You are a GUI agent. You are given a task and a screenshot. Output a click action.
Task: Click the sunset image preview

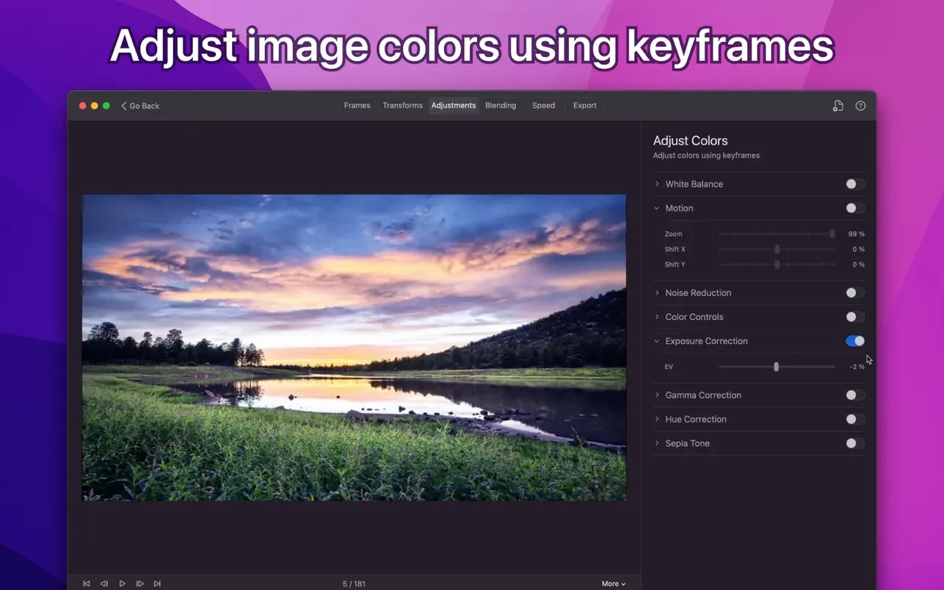click(x=354, y=348)
